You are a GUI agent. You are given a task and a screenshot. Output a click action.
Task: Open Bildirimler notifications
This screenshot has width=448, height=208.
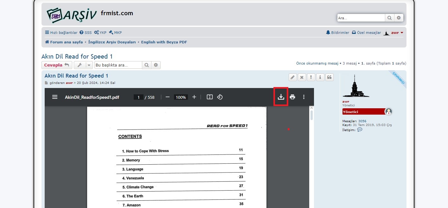click(x=338, y=33)
